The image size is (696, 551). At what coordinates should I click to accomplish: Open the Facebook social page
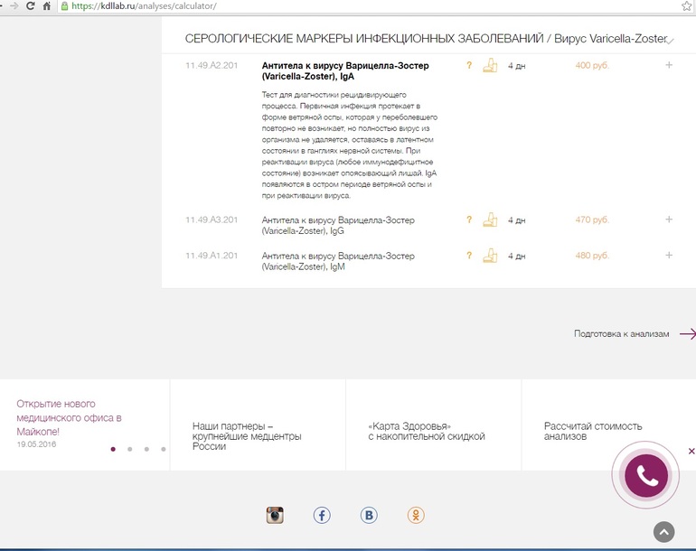click(x=322, y=515)
